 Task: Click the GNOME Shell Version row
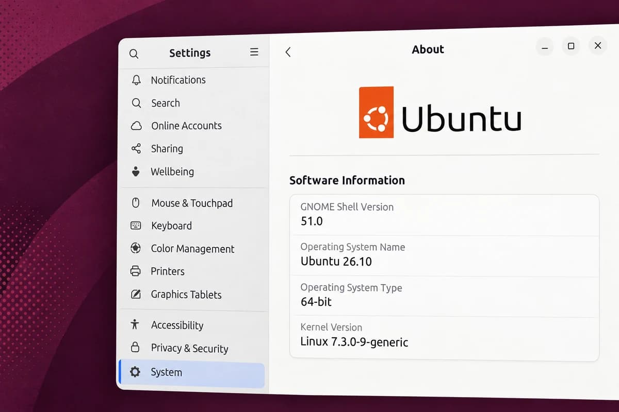click(444, 215)
